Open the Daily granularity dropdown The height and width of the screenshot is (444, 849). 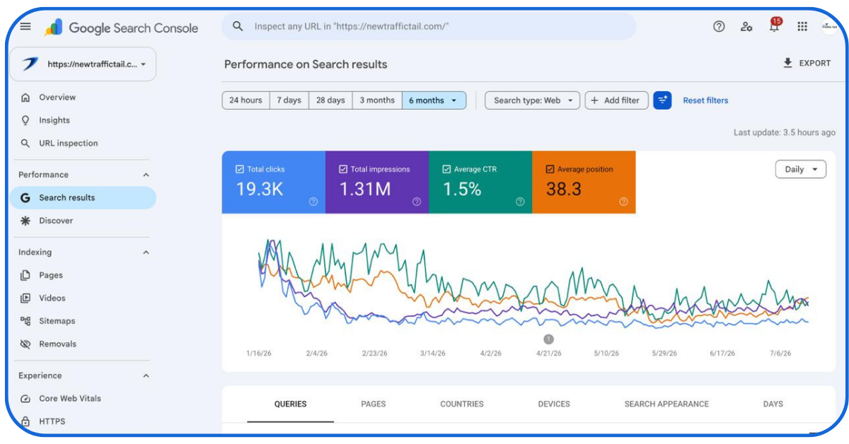coord(801,170)
